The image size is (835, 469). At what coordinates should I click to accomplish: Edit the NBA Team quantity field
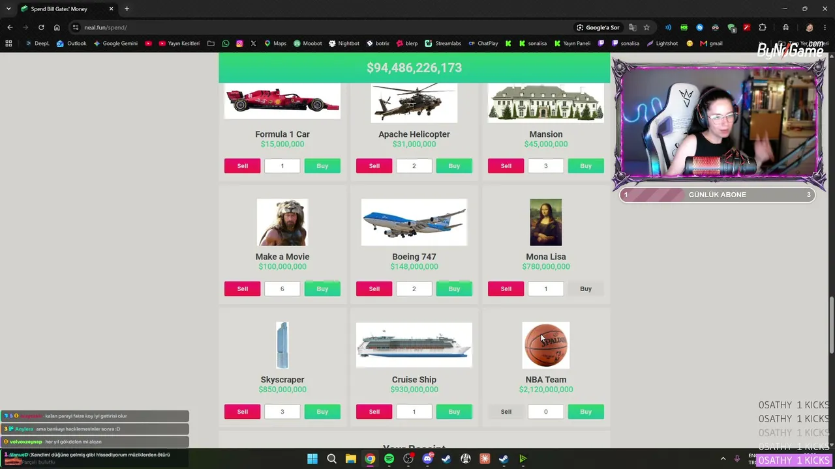(x=546, y=412)
